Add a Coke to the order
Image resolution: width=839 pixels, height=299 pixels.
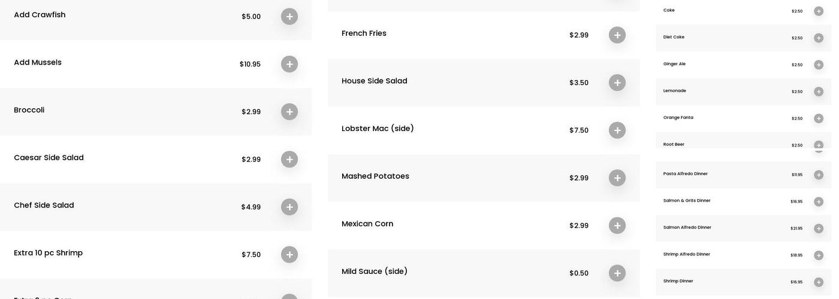click(x=819, y=11)
